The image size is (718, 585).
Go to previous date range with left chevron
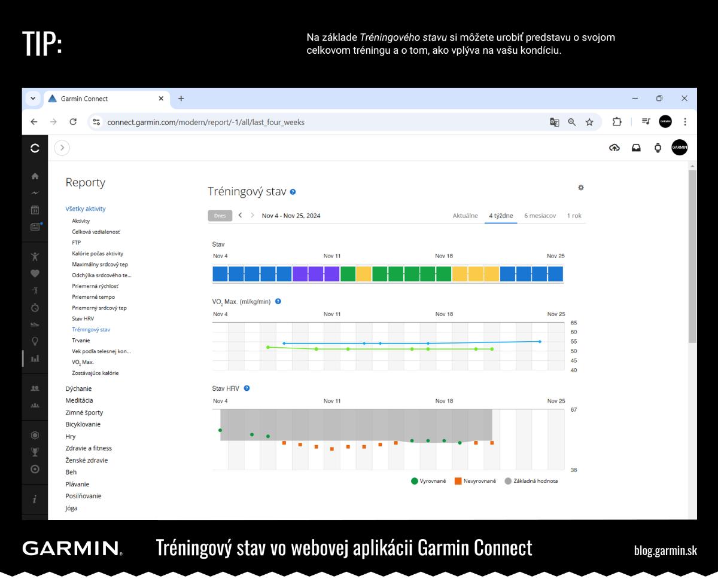click(x=240, y=215)
